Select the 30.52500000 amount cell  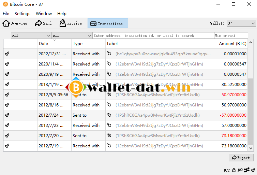[230, 85]
